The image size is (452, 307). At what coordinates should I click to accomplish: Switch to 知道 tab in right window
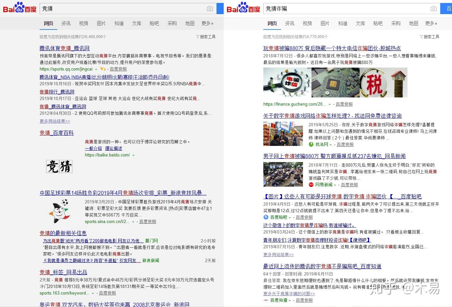[343, 23]
